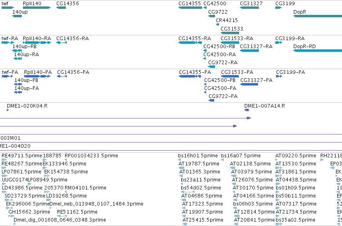Select EST EK296006.5prime
The height and width of the screenshot is (226, 342).
[x=28, y=204]
